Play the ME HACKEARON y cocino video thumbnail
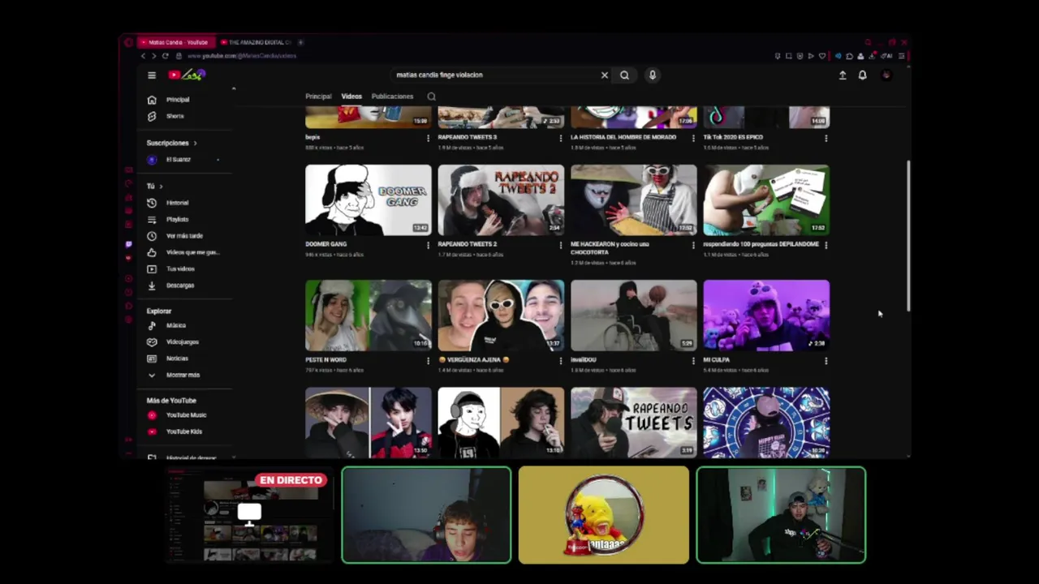This screenshot has height=584, width=1039. tap(634, 200)
